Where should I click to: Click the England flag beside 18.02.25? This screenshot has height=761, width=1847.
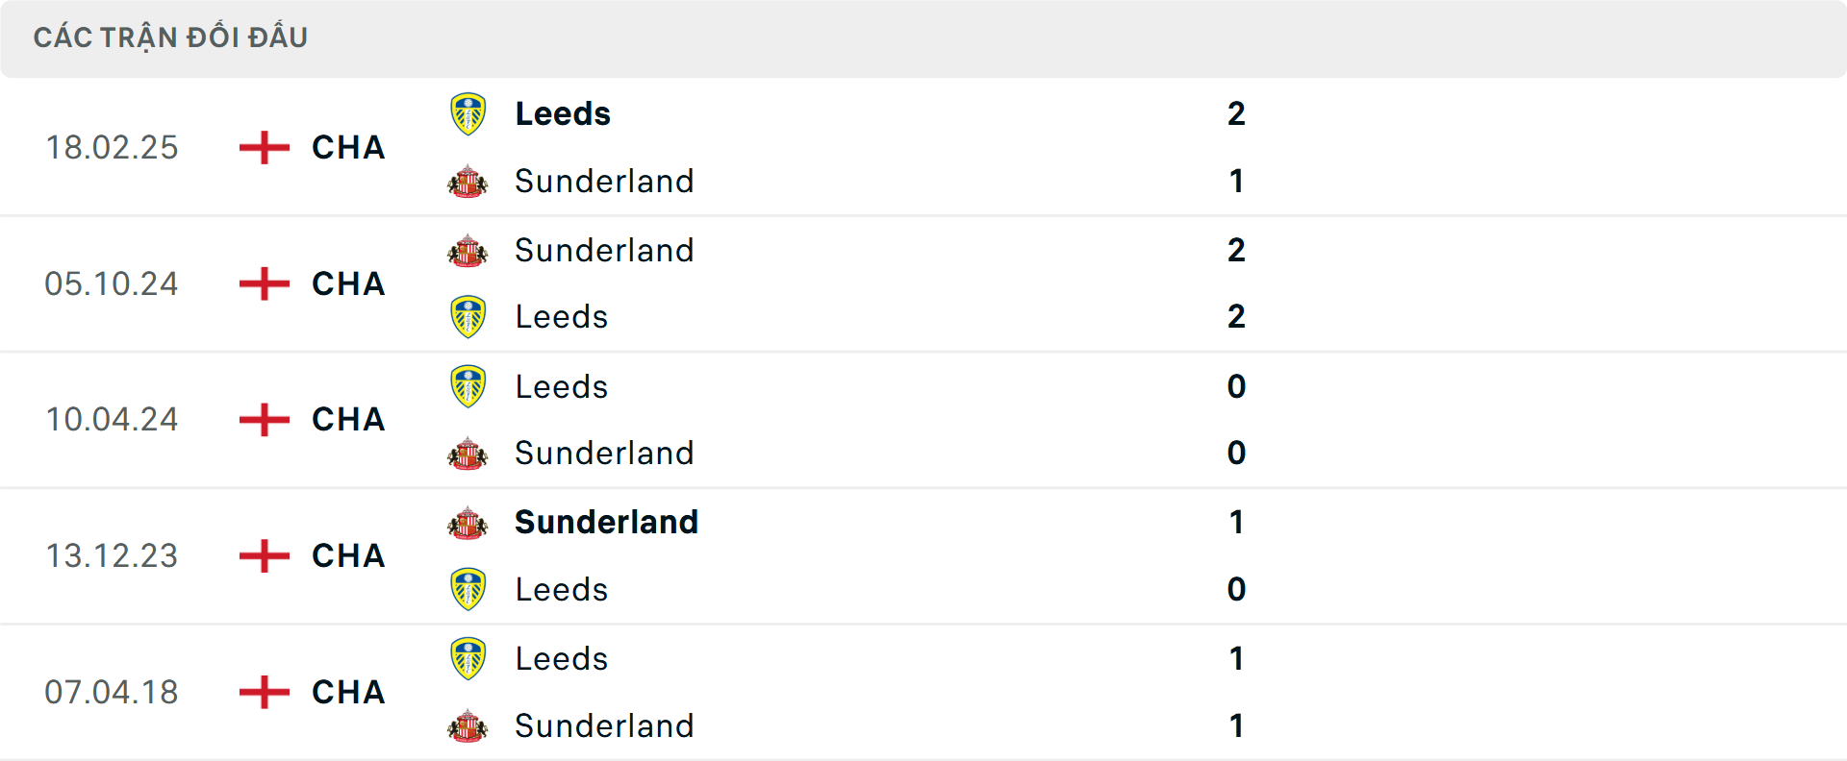click(x=262, y=147)
